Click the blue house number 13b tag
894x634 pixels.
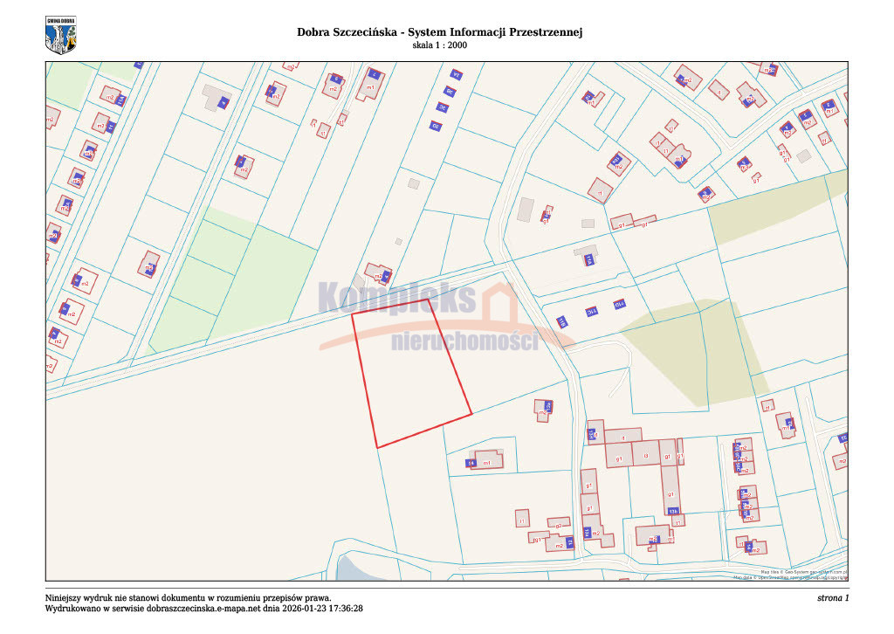tap(673, 511)
